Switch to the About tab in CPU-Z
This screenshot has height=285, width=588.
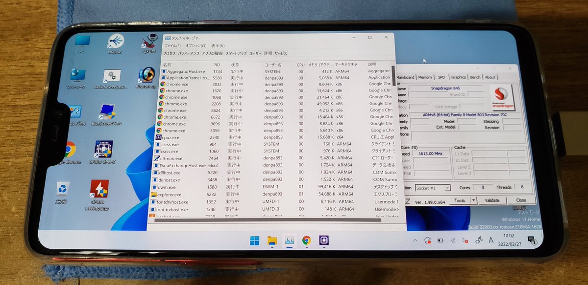click(x=490, y=77)
